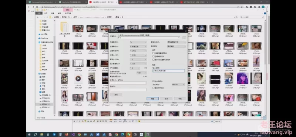Open Explorer video tools ribbon tab
The image size is (296, 137).
pyautogui.click(x=68, y=13)
